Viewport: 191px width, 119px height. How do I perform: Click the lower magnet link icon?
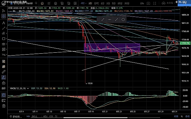coord(4,67)
